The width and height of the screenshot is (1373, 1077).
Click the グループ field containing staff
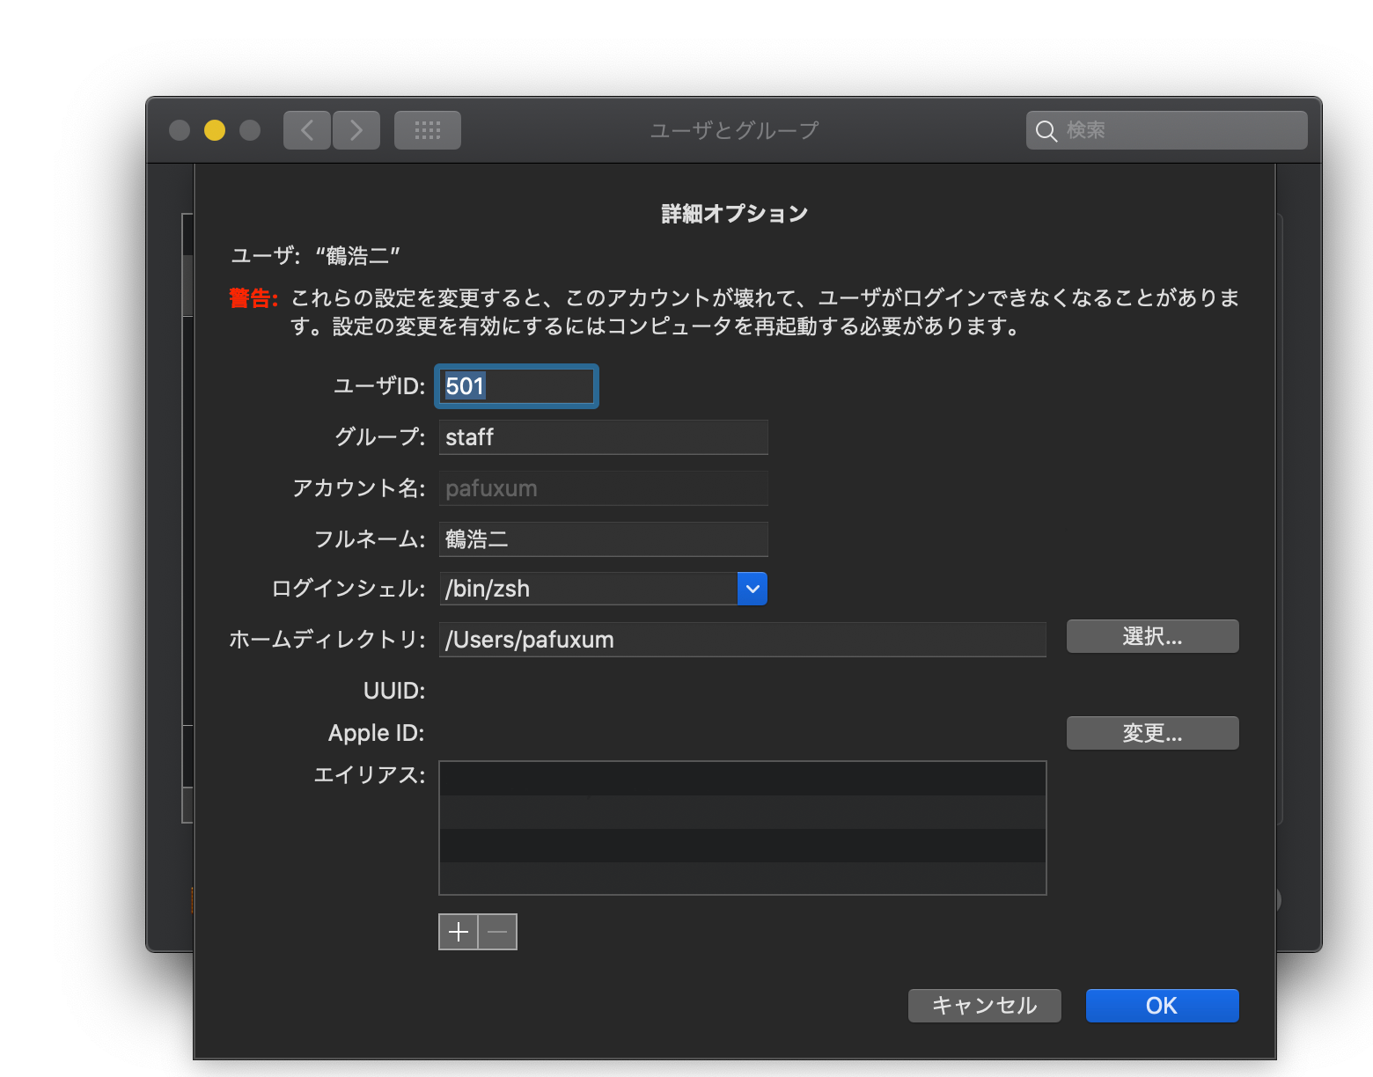tap(603, 437)
